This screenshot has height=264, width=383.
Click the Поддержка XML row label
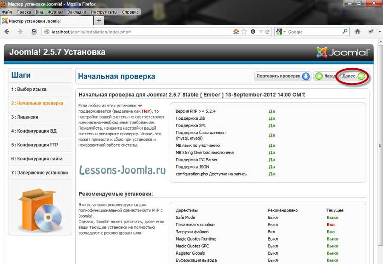tap(191, 125)
